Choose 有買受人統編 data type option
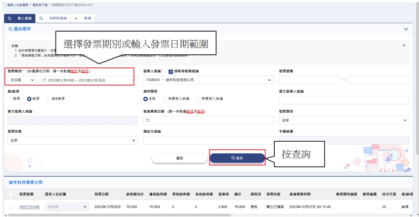Image resolution: width=419 pixels, height=217 pixels. 165,99
